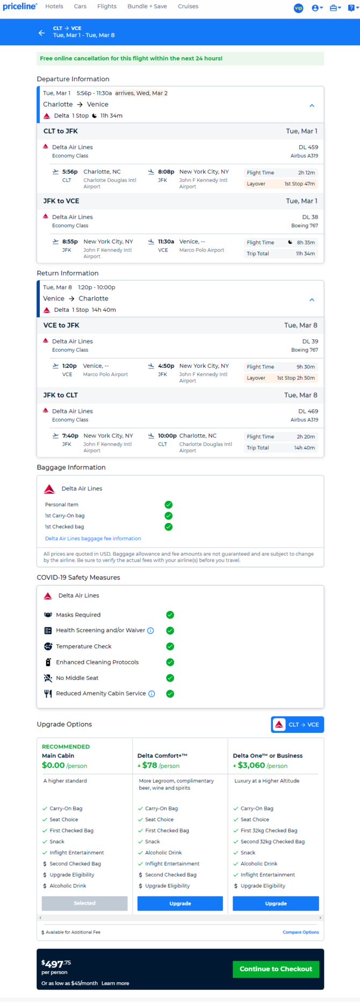Screen dimensions: 360x1002
Task: Open the Cruises menu item
Action: coord(188,6)
